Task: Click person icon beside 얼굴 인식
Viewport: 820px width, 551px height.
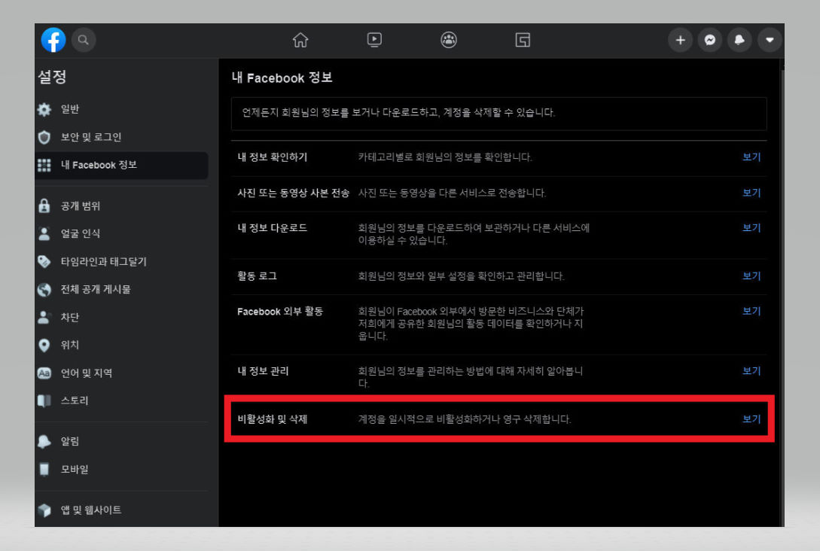Action: tap(44, 233)
